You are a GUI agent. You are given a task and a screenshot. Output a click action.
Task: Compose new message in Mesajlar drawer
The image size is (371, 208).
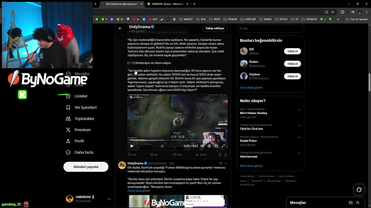pos(351,203)
